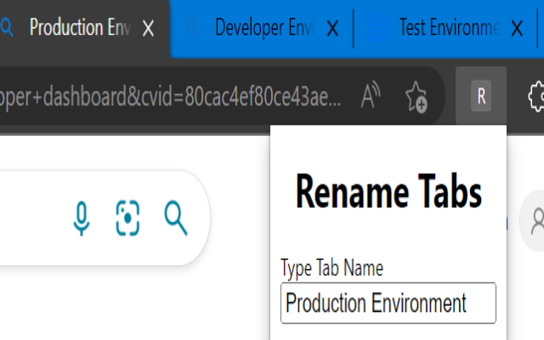Click the Rename Tabs extension R icon

[481, 96]
